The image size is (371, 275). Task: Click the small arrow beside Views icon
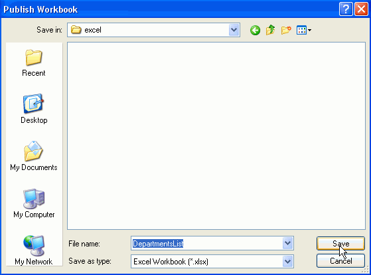coord(309,31)
